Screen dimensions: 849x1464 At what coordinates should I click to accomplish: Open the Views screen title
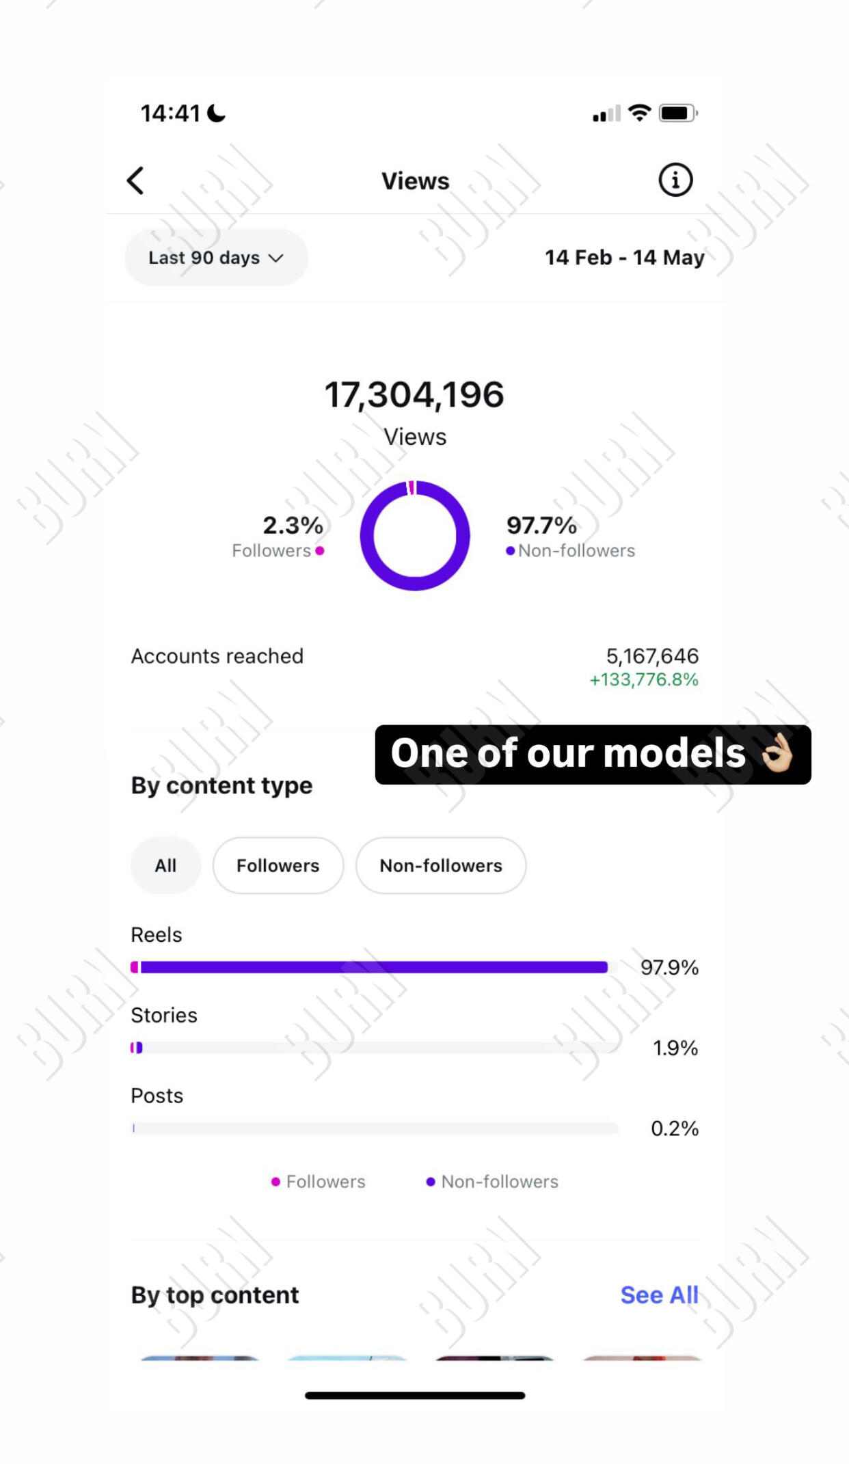click(414, 180)
